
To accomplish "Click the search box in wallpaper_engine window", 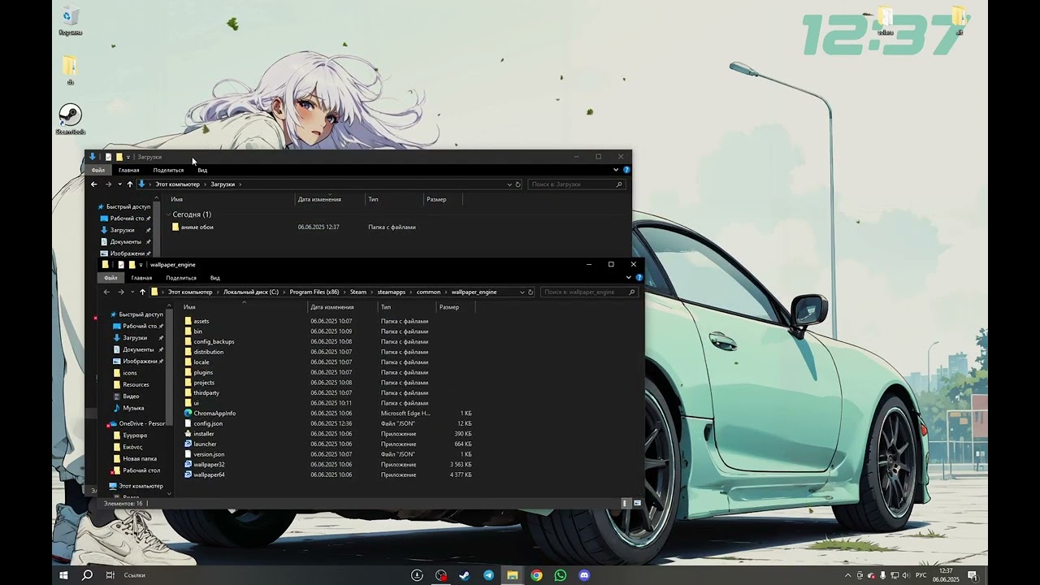I will click(x=590, y=292).
